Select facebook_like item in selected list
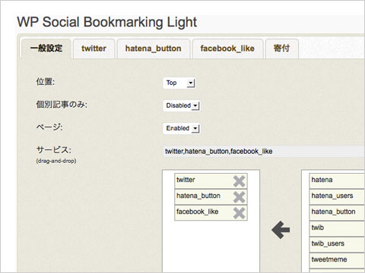Image resolution: width=365 pixels, height=273 pixels. 211,213
